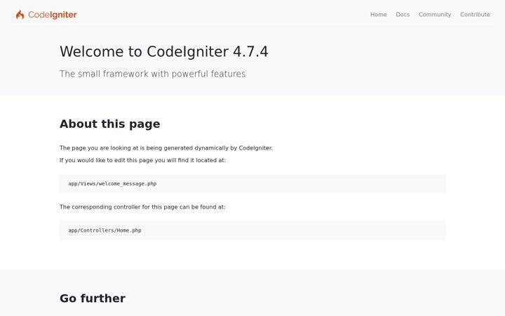Click text "The corresponding controller for this page"

[x=119, y=207]
